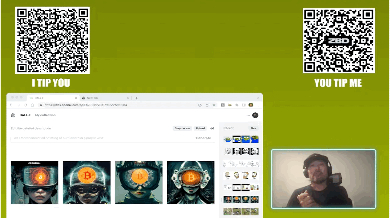Toggle the browser side panel icon
Screen dimensions: 390x218
[244, 105]
